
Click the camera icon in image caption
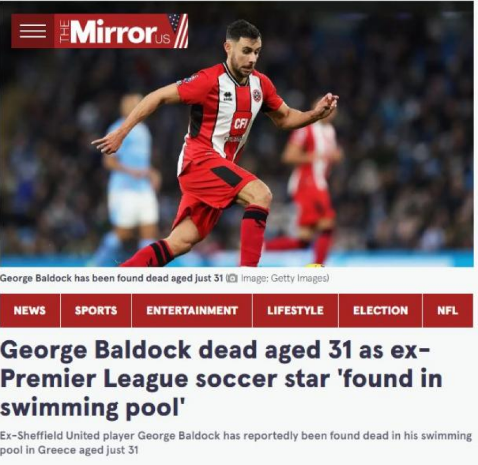click(232, 278)
